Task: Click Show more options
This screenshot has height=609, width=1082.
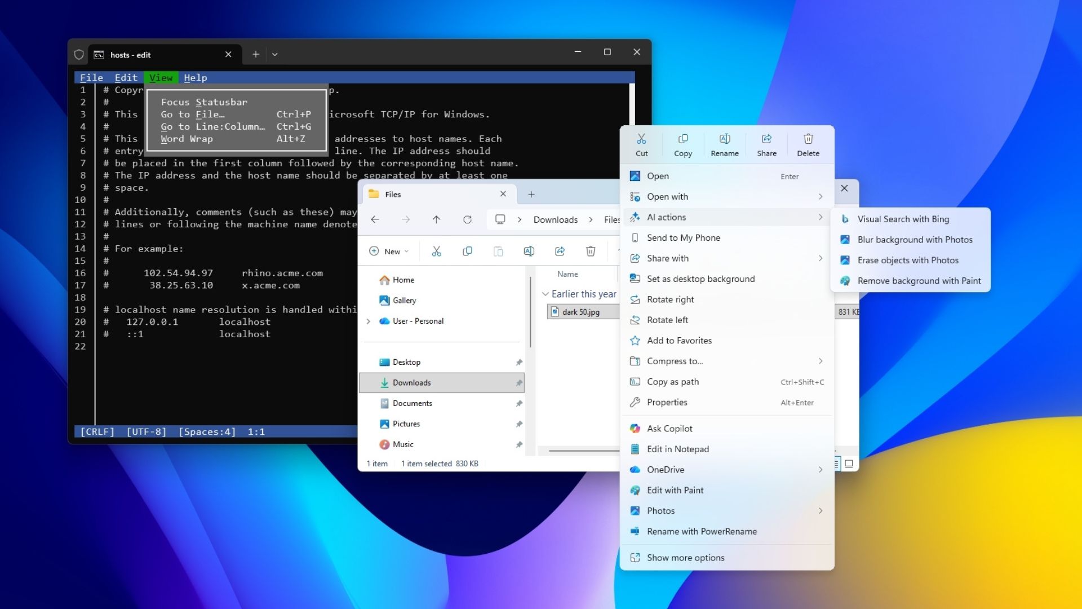Action: (x=686, y=557)
